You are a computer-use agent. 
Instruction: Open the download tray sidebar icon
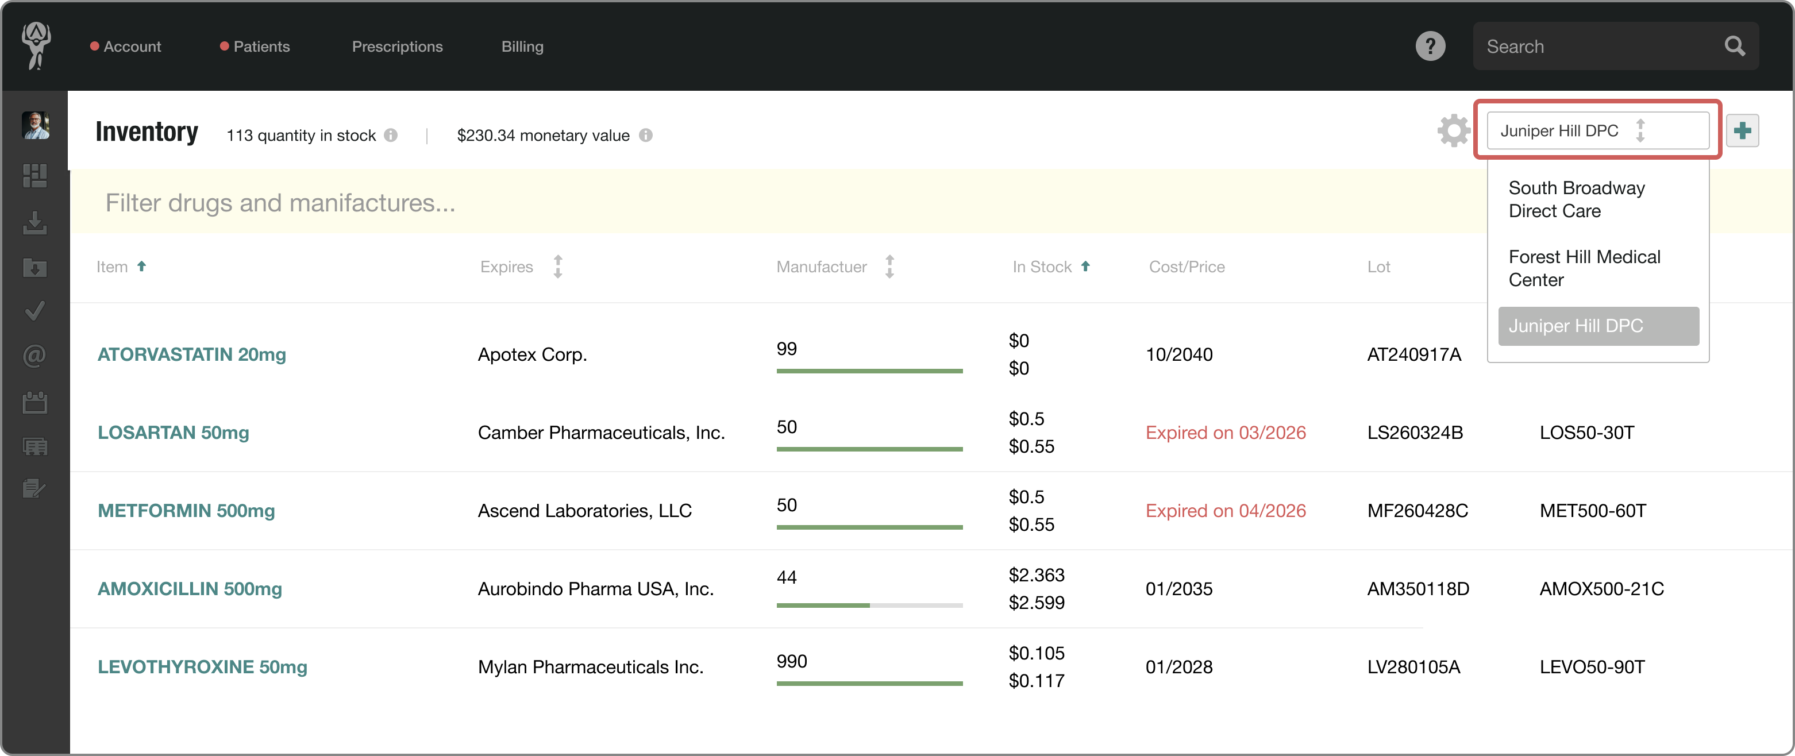click(35, 222)
